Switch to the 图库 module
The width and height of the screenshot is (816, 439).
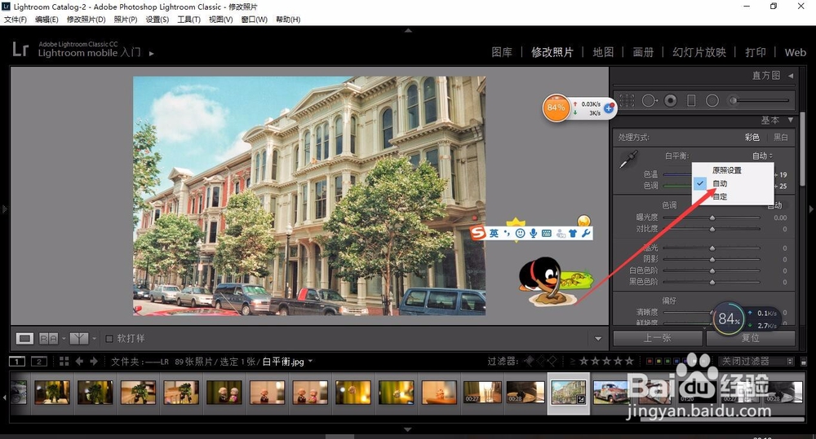[502, 52]
